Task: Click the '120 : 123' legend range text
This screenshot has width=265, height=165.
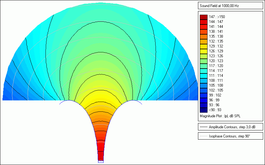Action: [x=216, y=61]
